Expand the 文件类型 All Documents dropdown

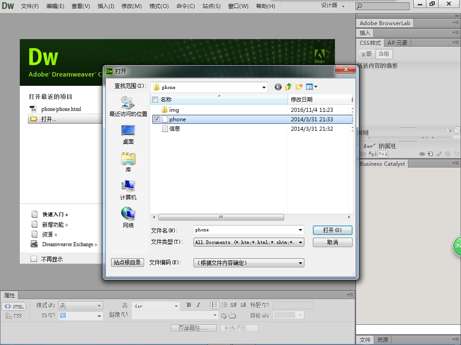[300, 242]
